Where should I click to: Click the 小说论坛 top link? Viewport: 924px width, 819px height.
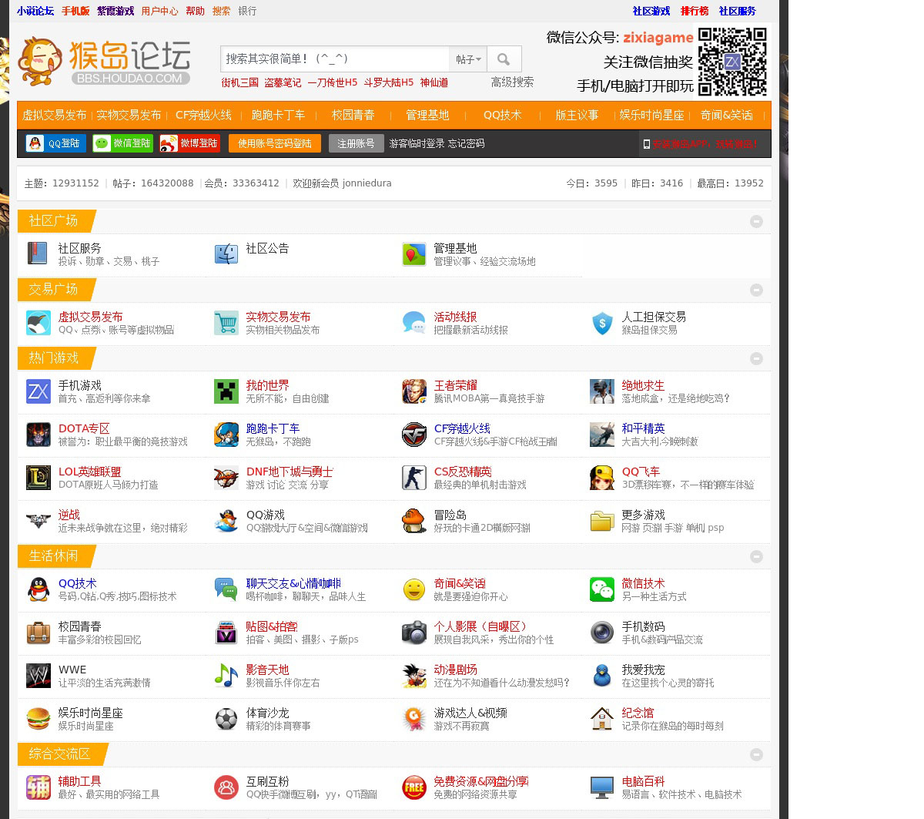click(35, 11)
